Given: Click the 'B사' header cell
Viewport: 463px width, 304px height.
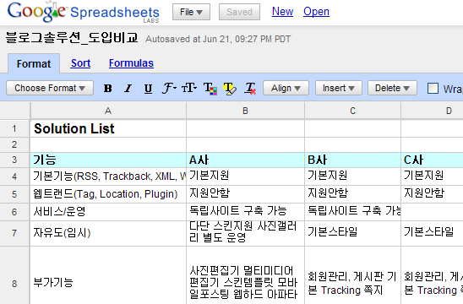Looking at the screenshot, I should [x=352, y=160].
